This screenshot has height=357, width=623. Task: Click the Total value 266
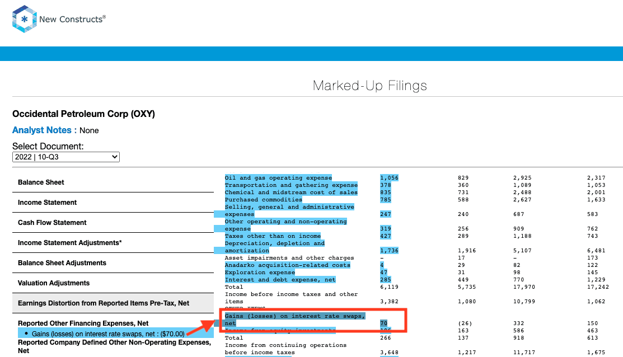pyautogui.click(x=386, y=338)
